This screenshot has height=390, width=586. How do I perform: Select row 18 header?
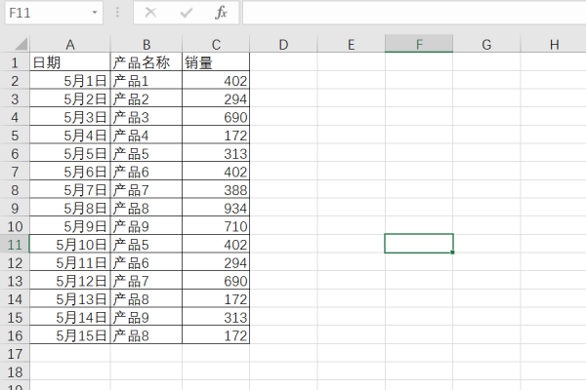pos(15,372)
